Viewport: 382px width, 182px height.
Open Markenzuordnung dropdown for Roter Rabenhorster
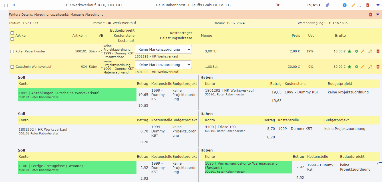(163, 49)
